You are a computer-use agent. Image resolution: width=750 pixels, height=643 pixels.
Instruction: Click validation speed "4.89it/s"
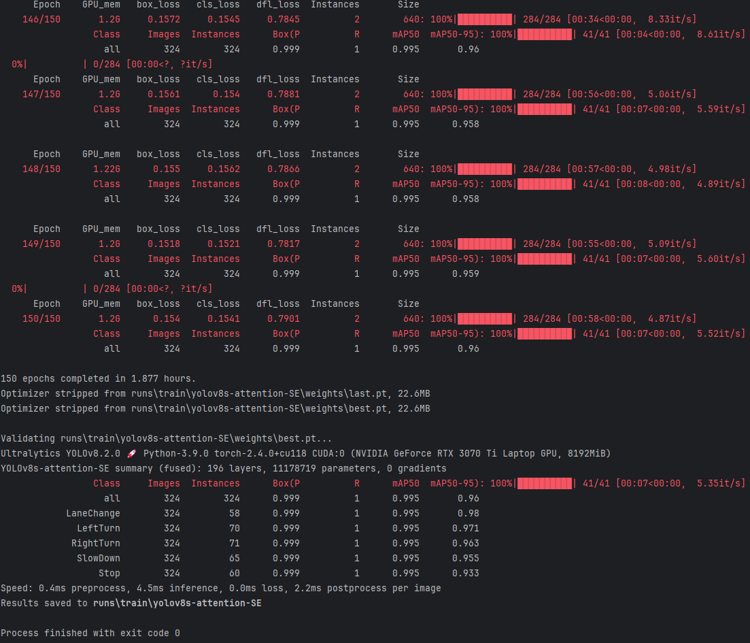(x=718, y=184)
